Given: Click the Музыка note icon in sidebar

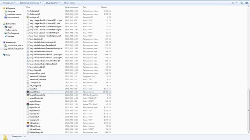Looking at the screenshot, I should (x=5, y=36).
